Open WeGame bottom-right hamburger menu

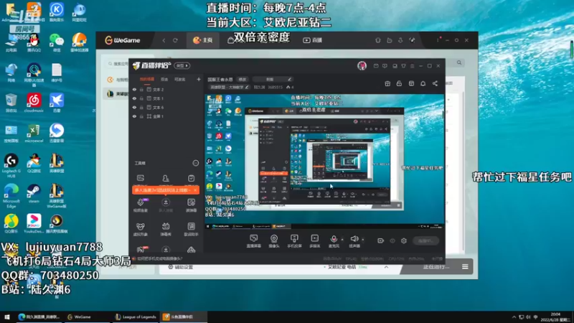pos(465,267)
